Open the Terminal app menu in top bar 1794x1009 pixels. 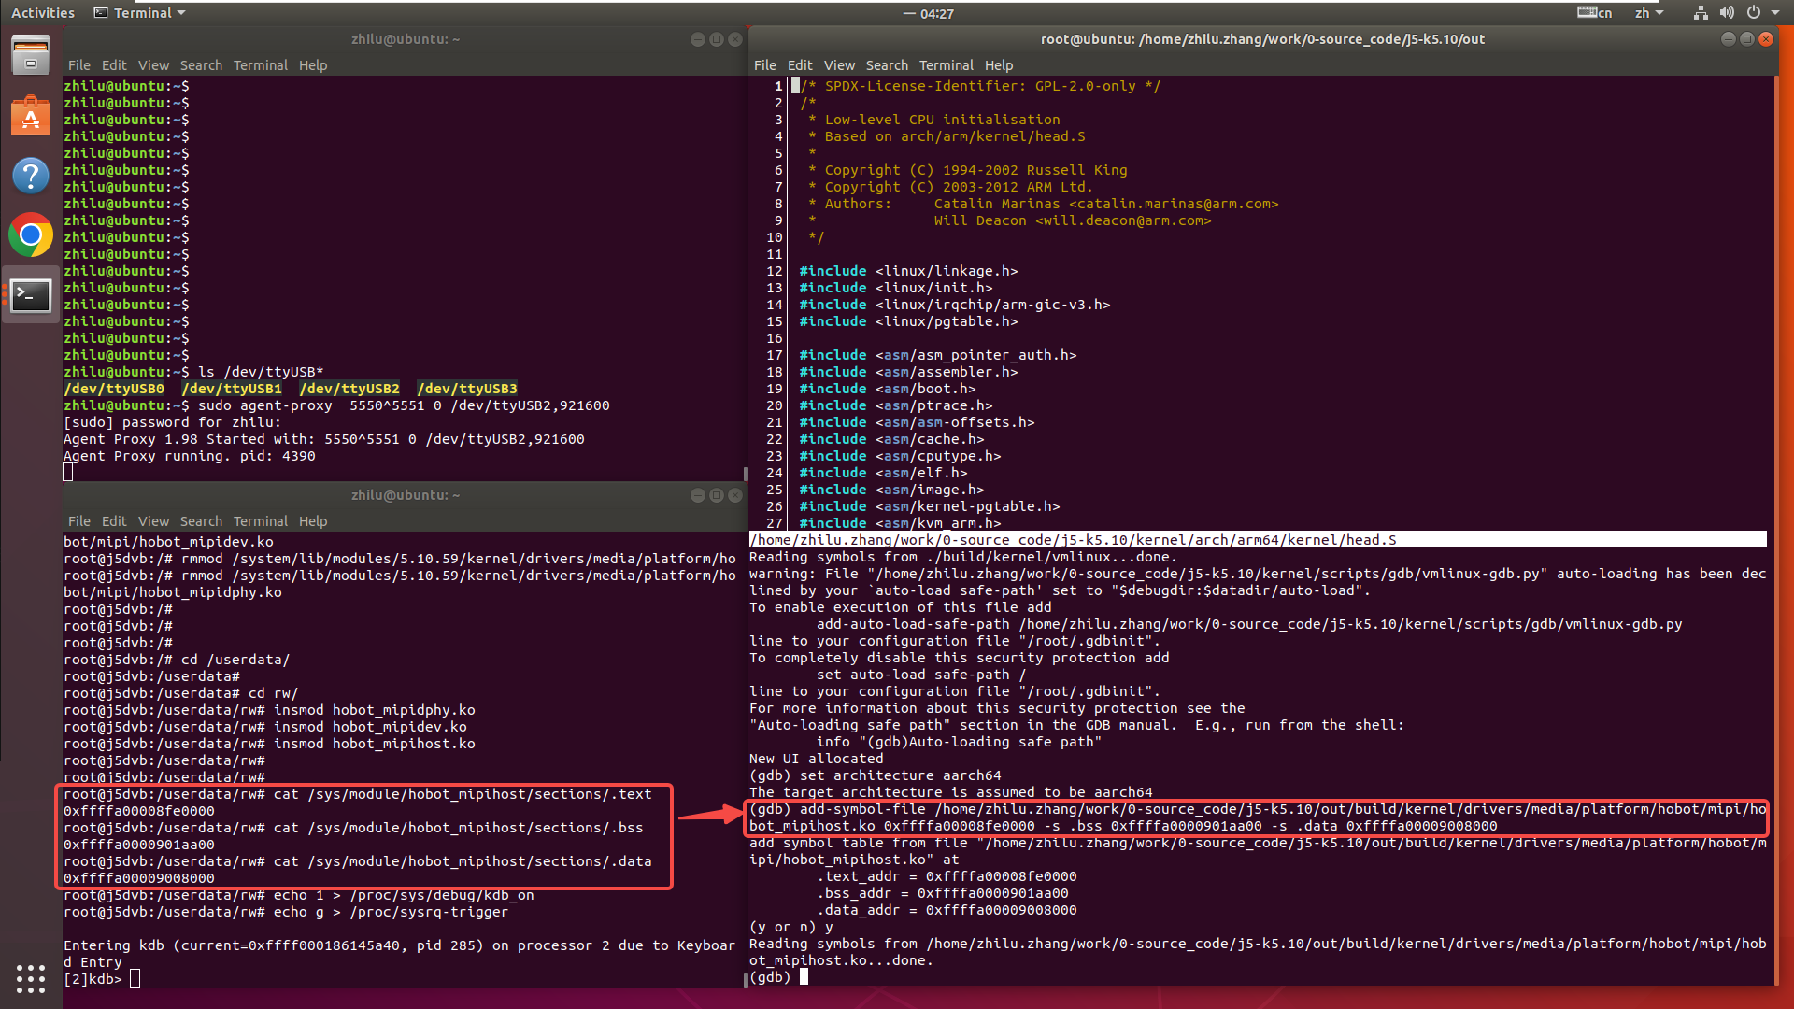140,13
